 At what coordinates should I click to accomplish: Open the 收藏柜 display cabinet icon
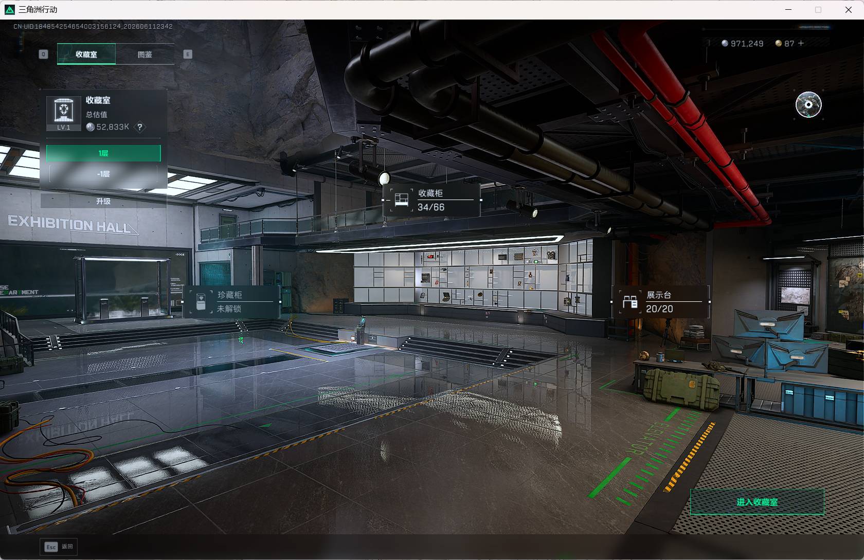pos(402,200)
